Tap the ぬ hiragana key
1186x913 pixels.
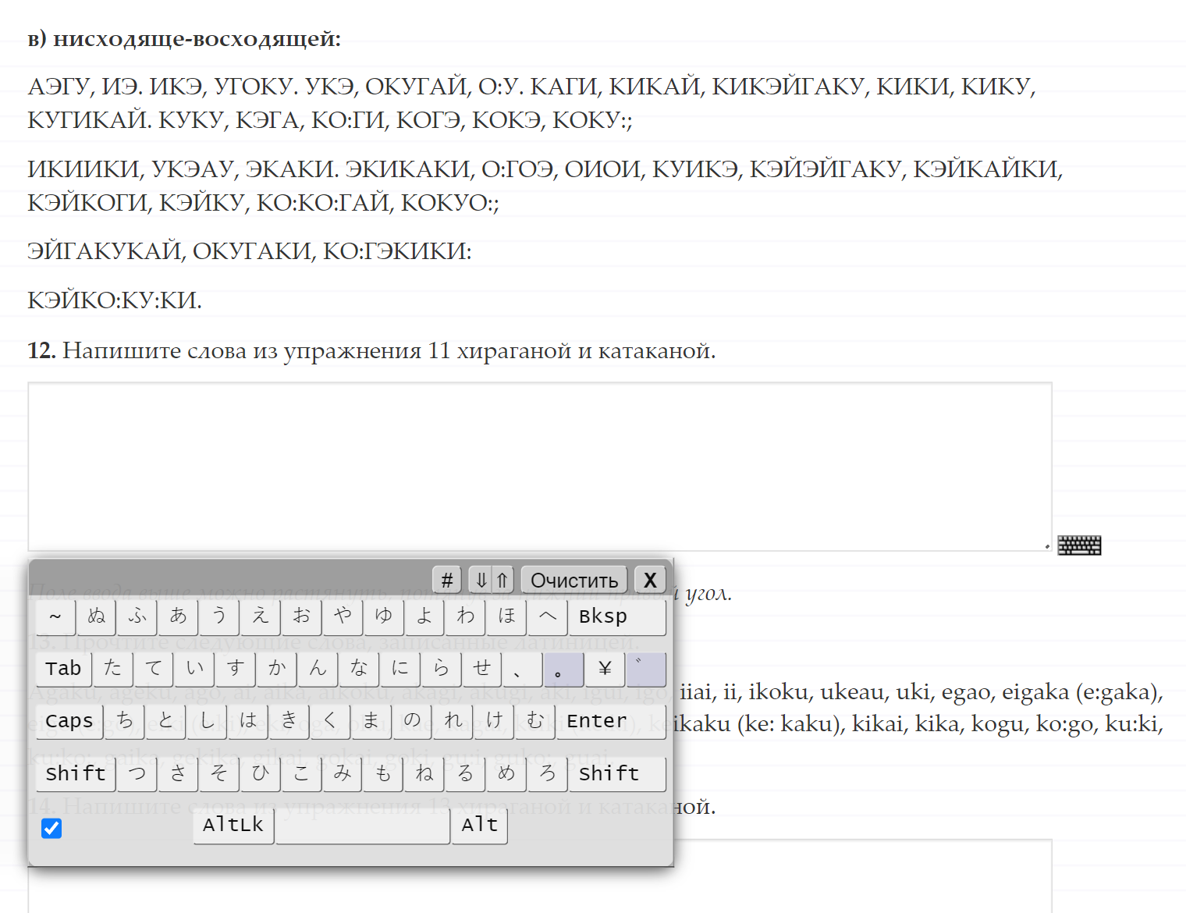[x=97, y=616]
